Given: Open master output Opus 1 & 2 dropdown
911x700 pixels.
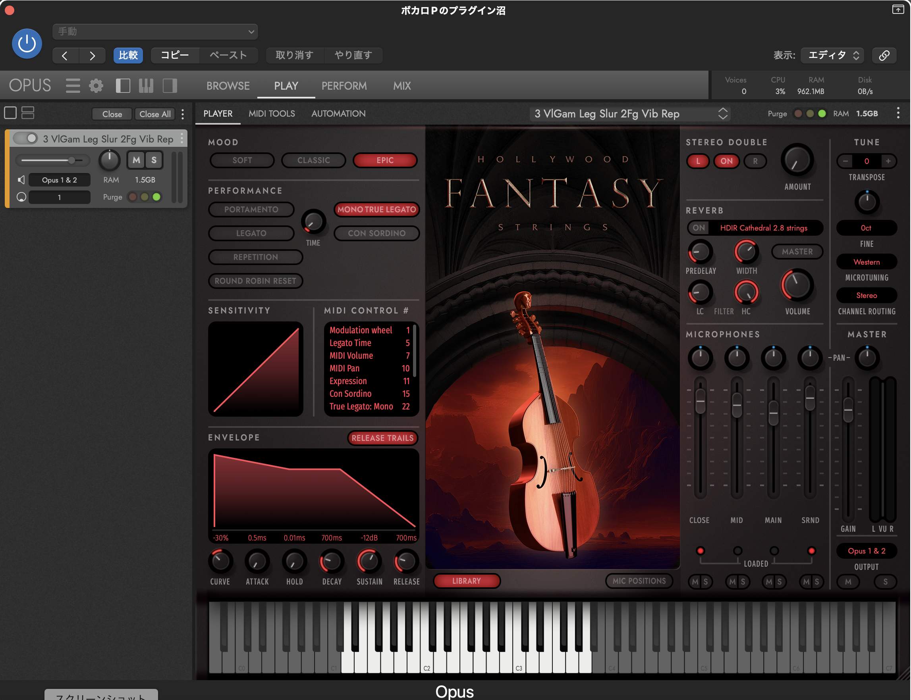Looking at the screenshot, I should click(x=866, y=551).
